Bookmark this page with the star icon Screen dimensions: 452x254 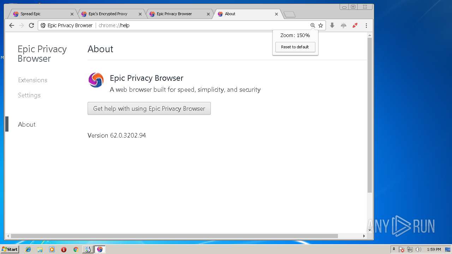(x=321, y=25)
